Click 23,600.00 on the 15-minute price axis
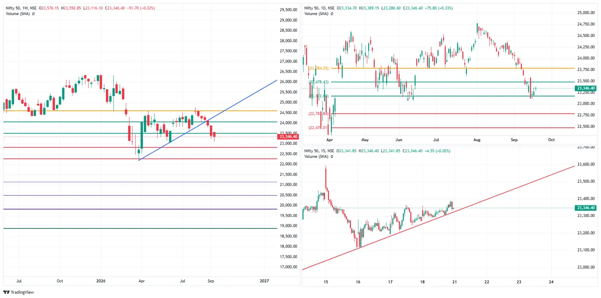 point(587,164)
